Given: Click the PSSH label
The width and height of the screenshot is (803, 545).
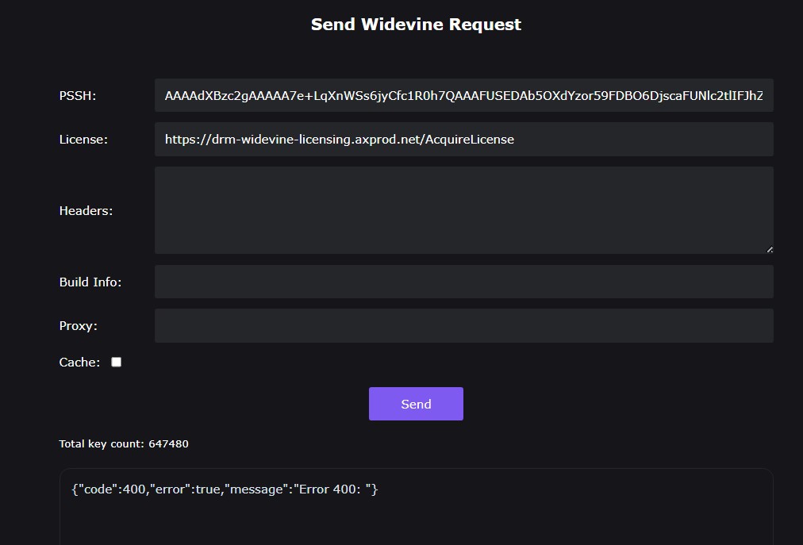Looking at the screenshot, I should click(78, 96).
